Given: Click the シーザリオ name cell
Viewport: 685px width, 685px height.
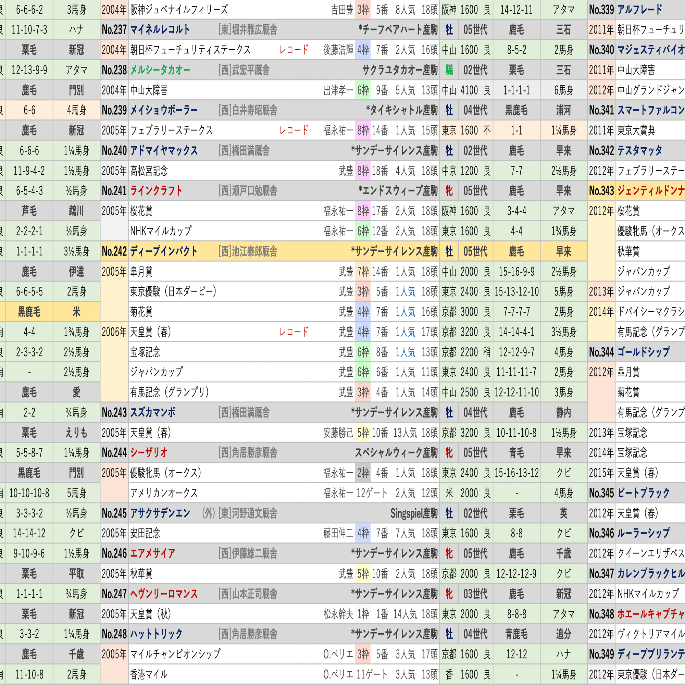Looking at the screenshot, I should coord(149,452).
